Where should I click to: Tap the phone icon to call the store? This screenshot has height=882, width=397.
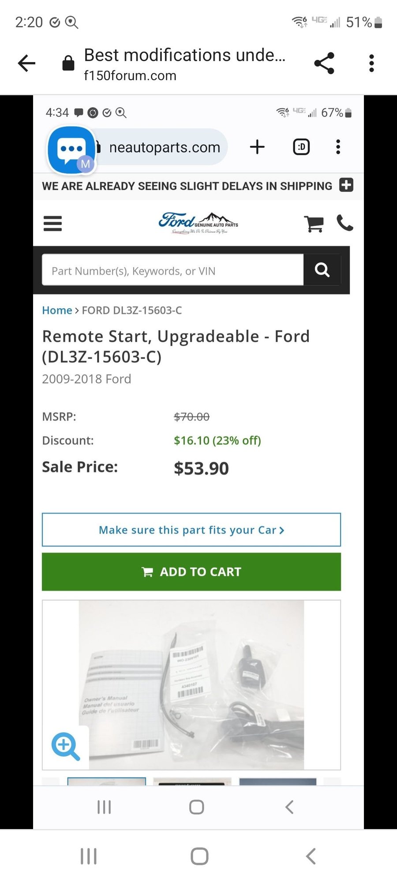345,224
